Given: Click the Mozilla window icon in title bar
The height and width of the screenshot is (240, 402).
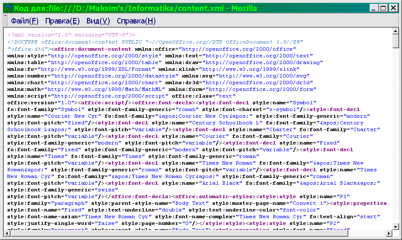Looking at the screenshot, I should (x=8, y=8).
